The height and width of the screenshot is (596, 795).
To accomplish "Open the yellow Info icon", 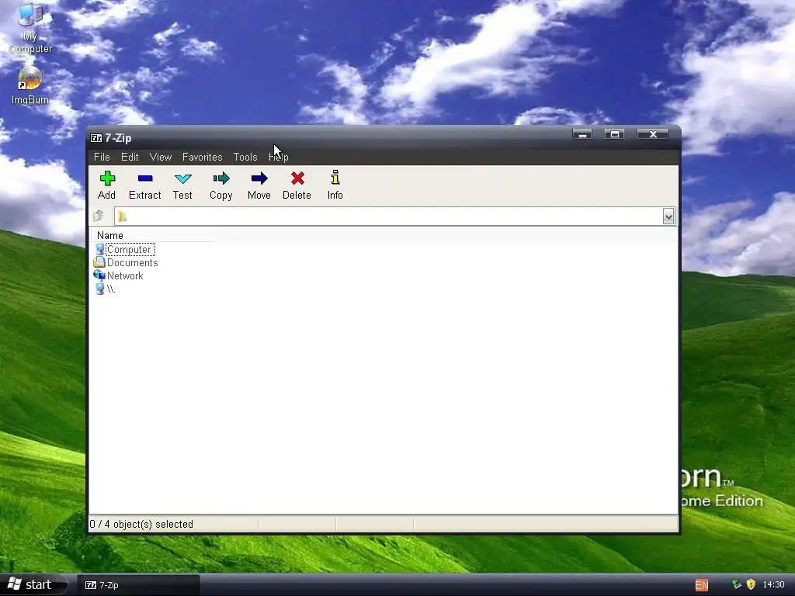I will (x=335, y=178).
